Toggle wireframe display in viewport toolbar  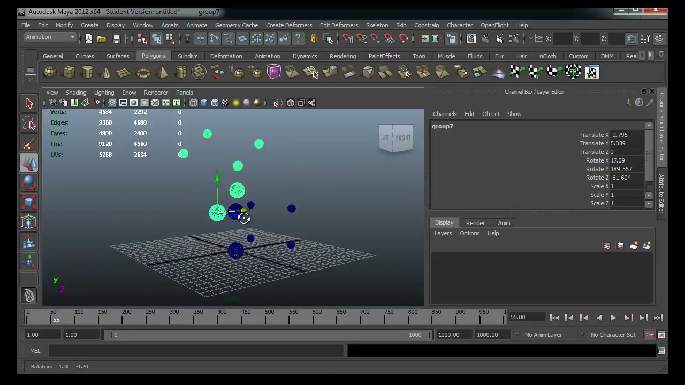point(193,103)
